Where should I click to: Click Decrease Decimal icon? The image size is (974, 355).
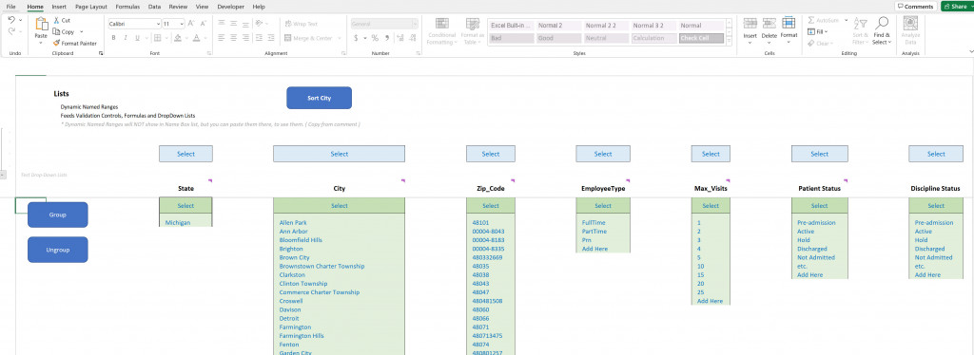click(412, 38)
